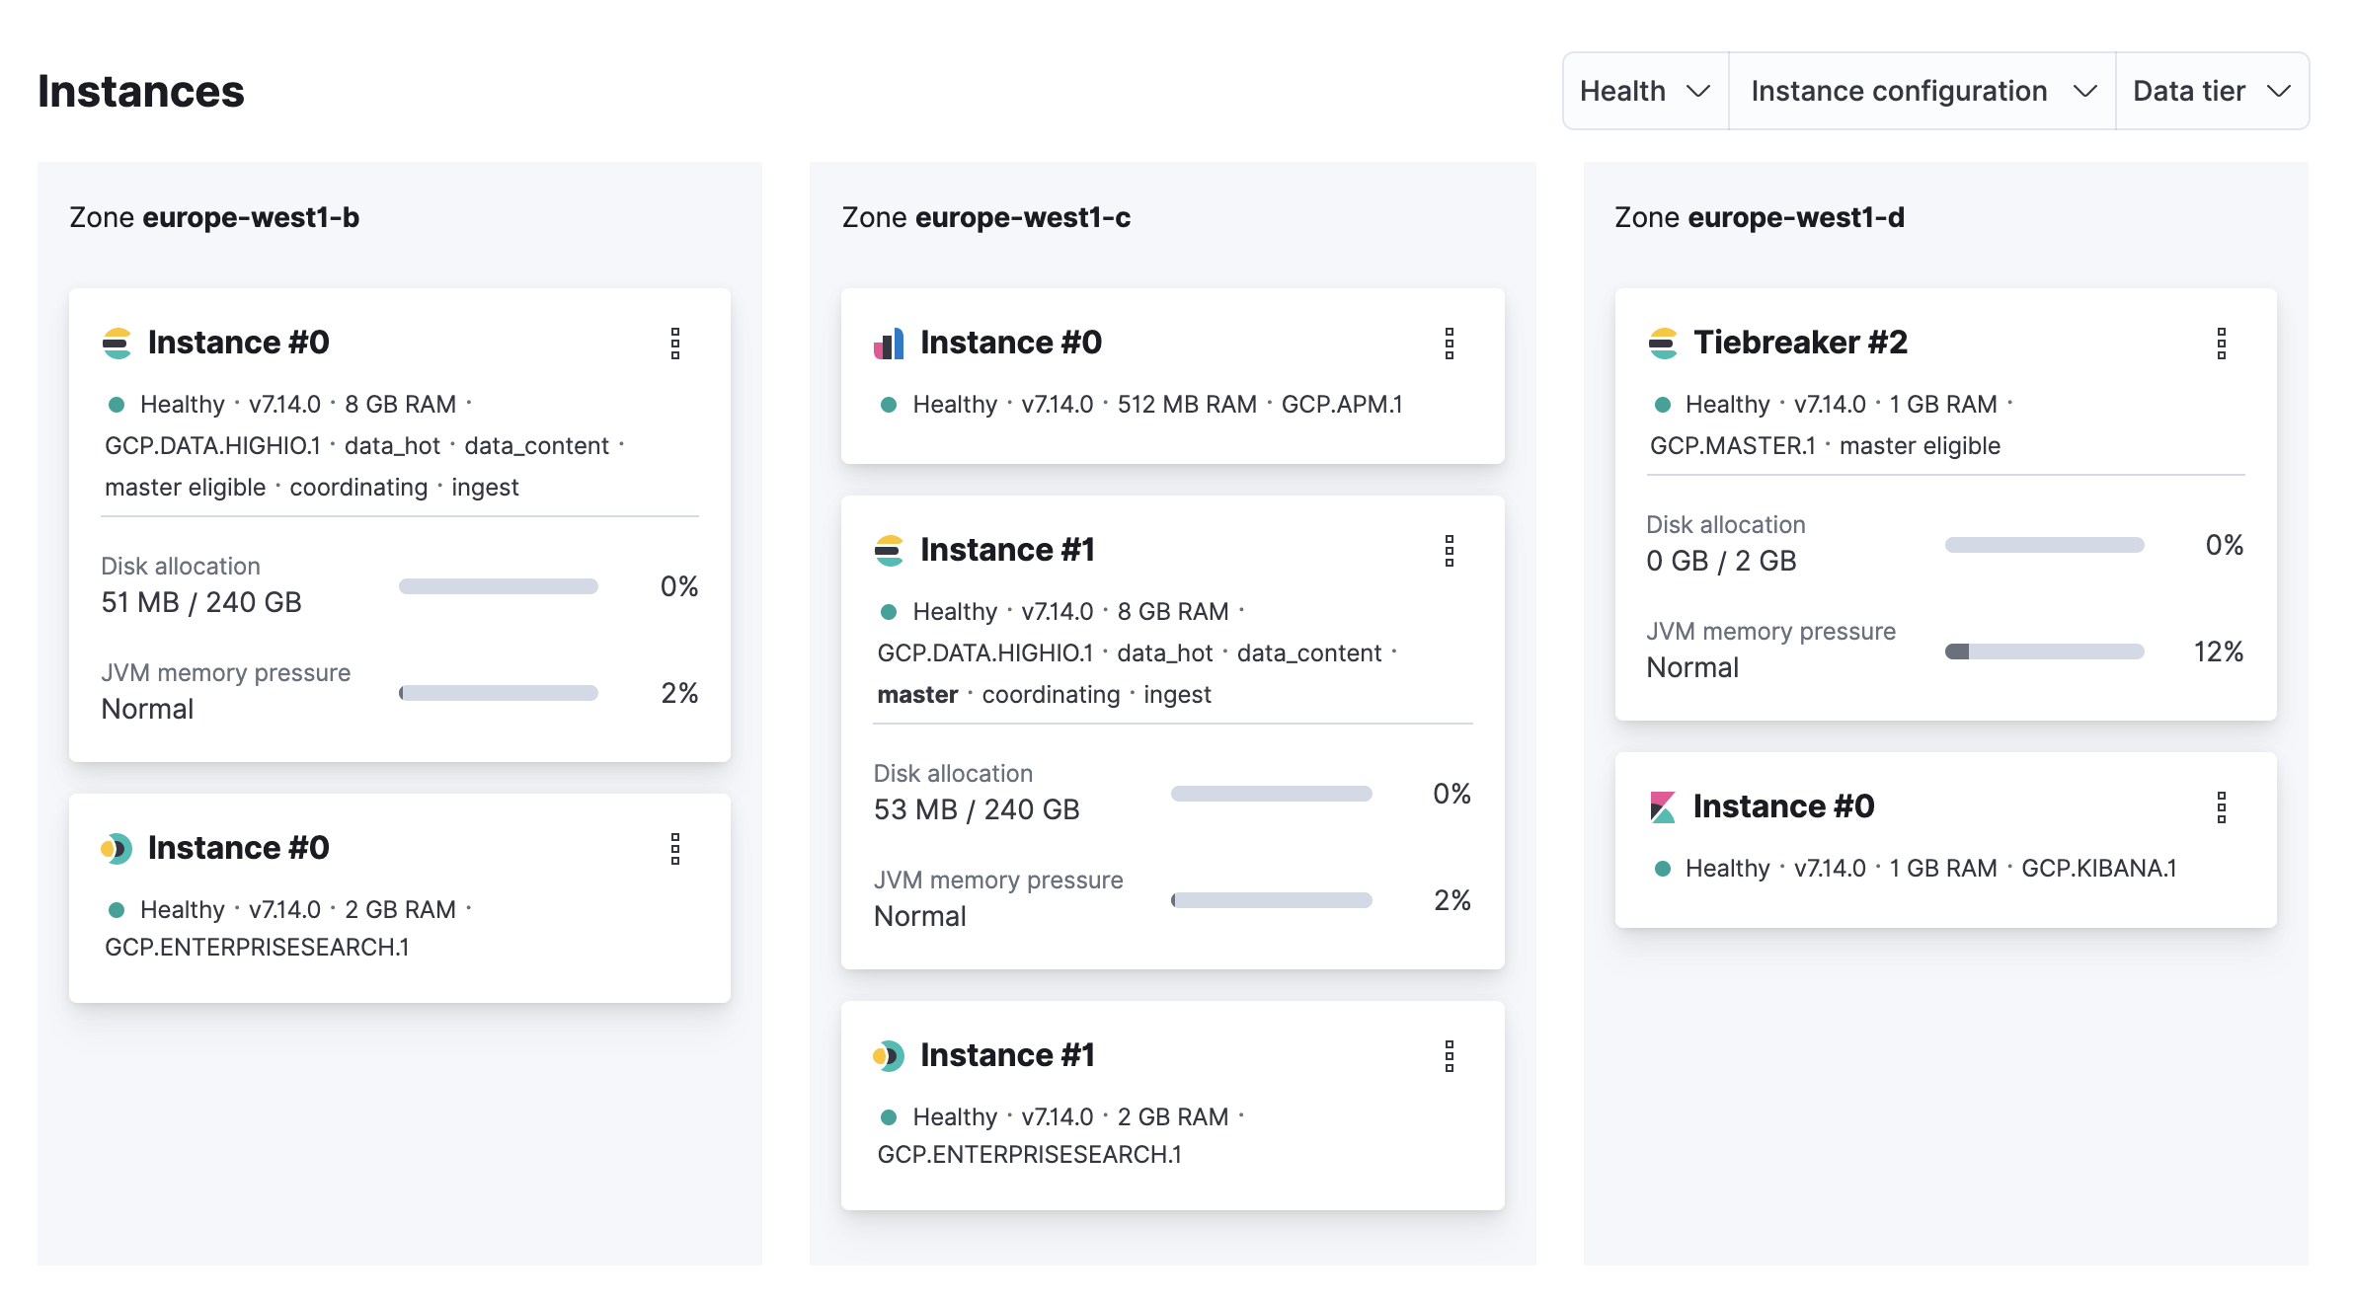Click the Instance #1 master node title
Image resolution: width=2354 pixels, height=1303 pixels.
click(x=1007, y=550)
